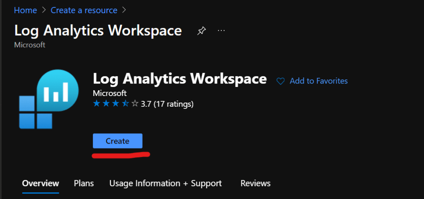
Task: Click the chevron after Create a resource
Action: point(124,10)
